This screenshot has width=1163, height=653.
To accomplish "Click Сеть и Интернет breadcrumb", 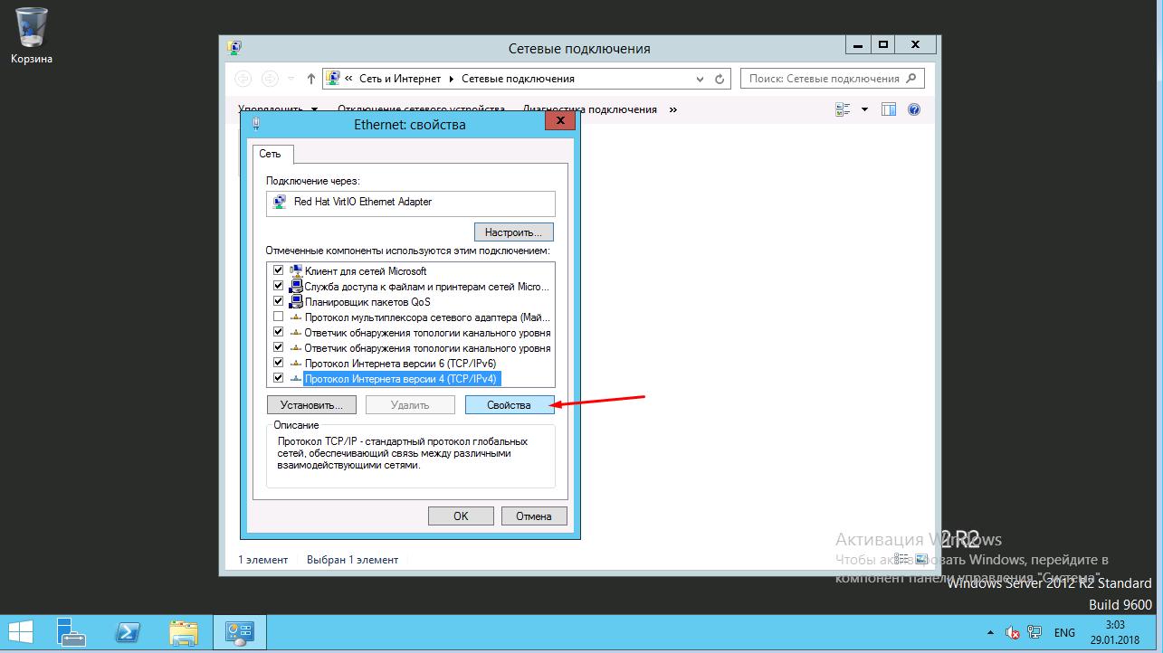I will click(x=400, y=79).
